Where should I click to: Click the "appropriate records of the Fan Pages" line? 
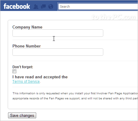coord(75,98)
